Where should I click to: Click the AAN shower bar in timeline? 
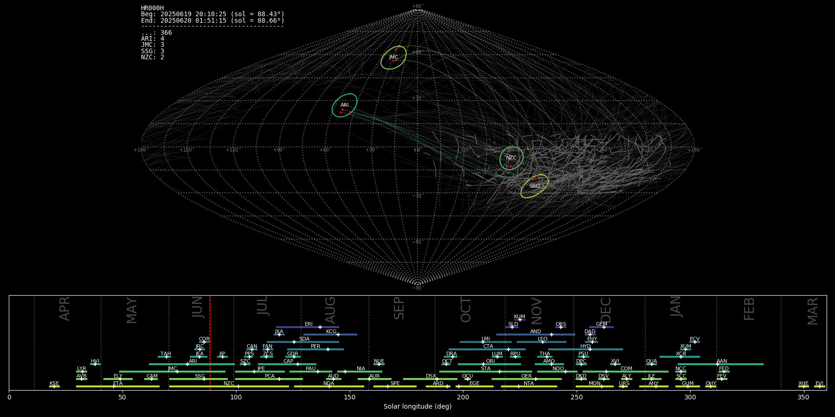(719, 364)
